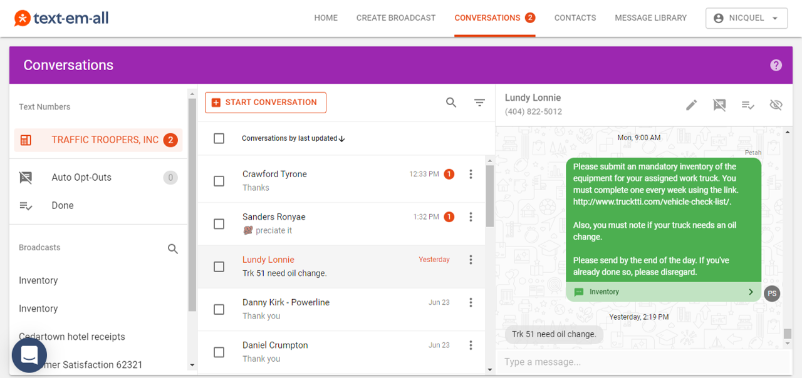Search broadcasts using the magnifier icon

[x=173, y=249]
